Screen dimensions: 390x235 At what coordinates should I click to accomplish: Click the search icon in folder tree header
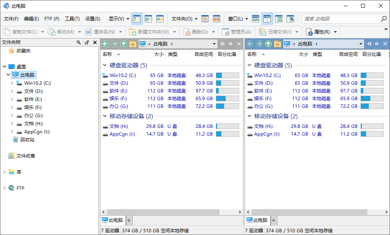click(79, 42)
